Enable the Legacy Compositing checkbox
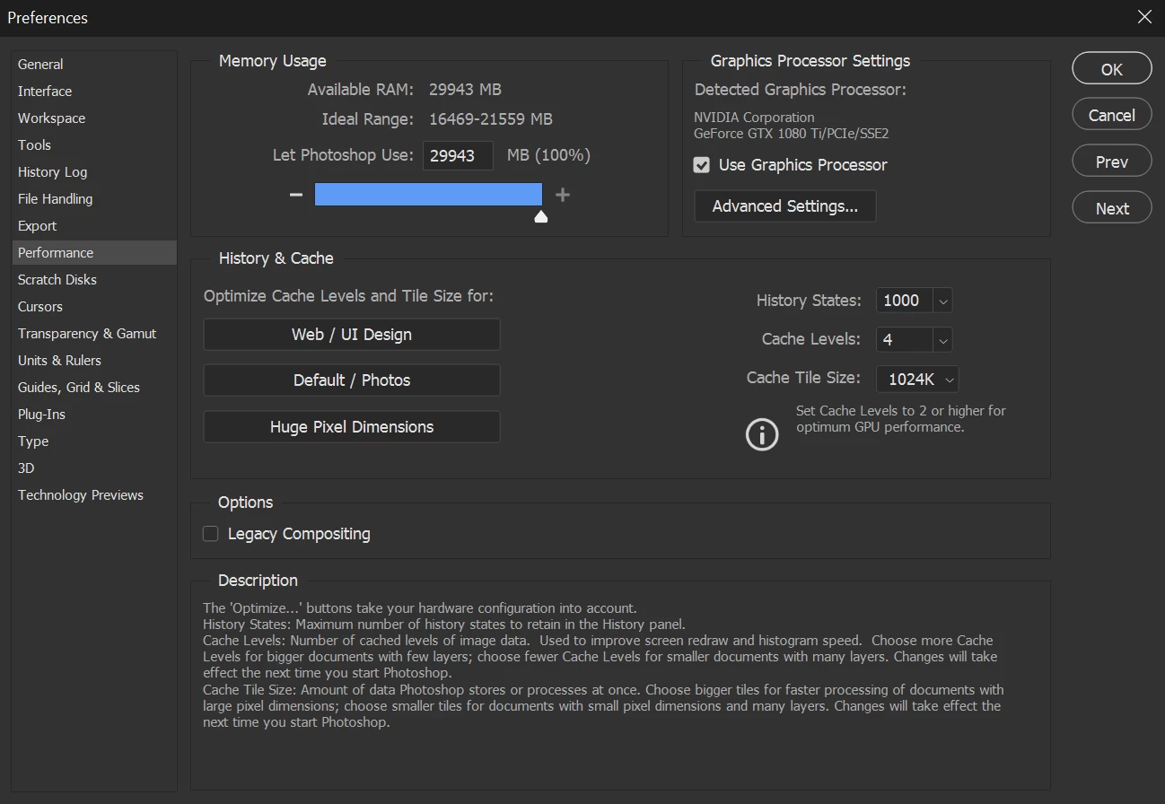The width and height of the screenshot is (1165, 804). 211,534
